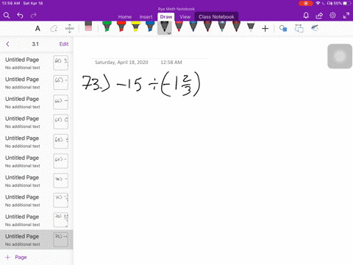Open the page with thumbnail 66)
Image resolution: width=353 pixels, height=265 pixels.
click(x=37, y=102)
